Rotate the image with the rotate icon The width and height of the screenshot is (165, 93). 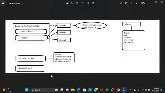click(x=72, y=3)
